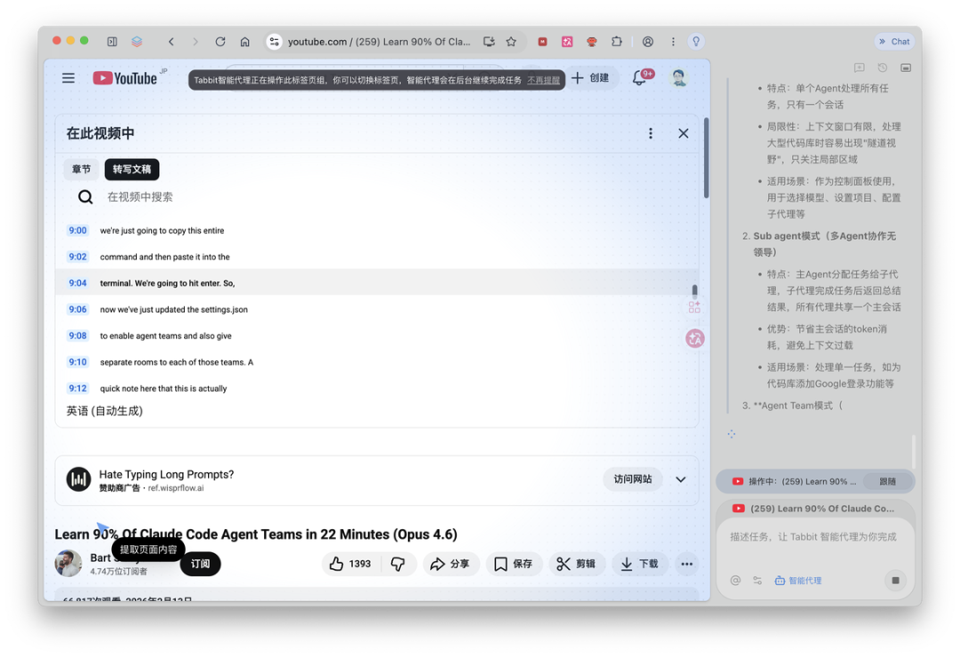The height and width of the screenshot is (657, 960).
Task: Share the video with 分享
Action: (450, 564)
